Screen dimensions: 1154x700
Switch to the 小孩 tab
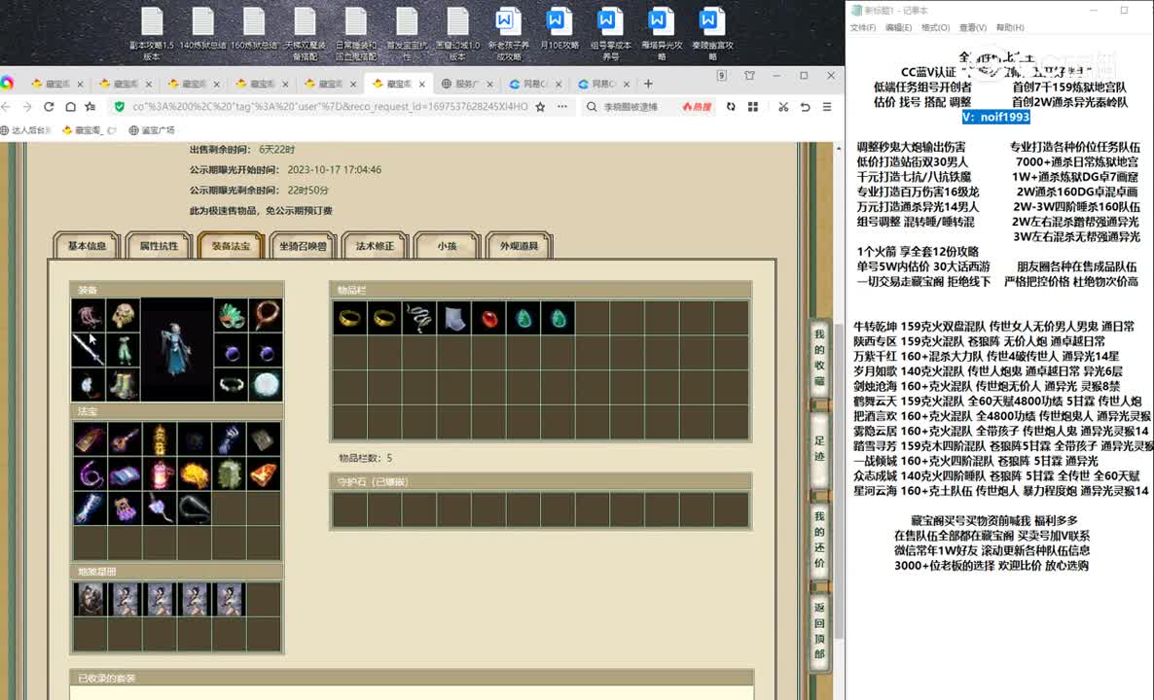[447, 246]
